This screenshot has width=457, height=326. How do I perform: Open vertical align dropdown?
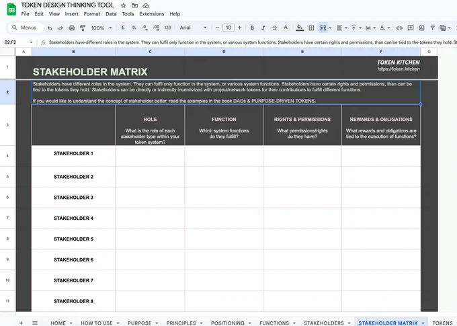pyautogui.click(x=356, y=28)
